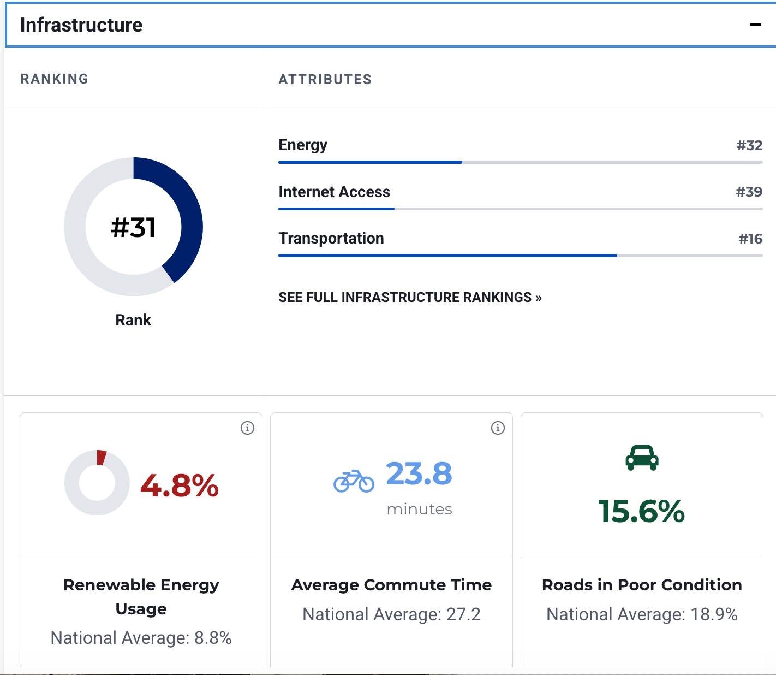Click the #31 rank donut chart

(x=134, y=227)
